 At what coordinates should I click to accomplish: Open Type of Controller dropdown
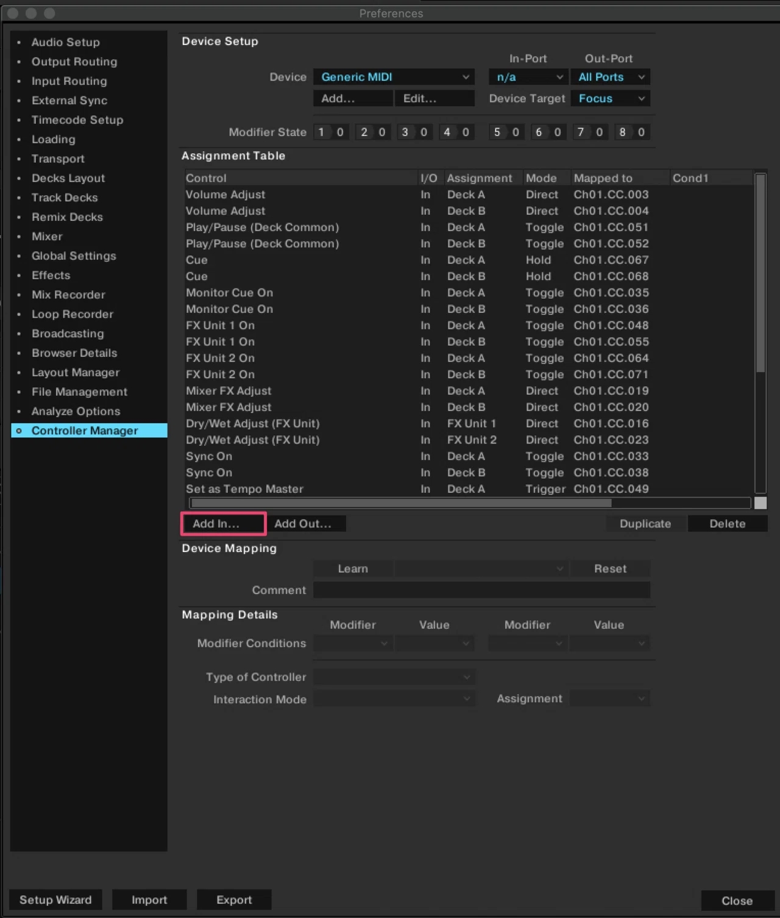pyautogui.click(x=394, y=676)
